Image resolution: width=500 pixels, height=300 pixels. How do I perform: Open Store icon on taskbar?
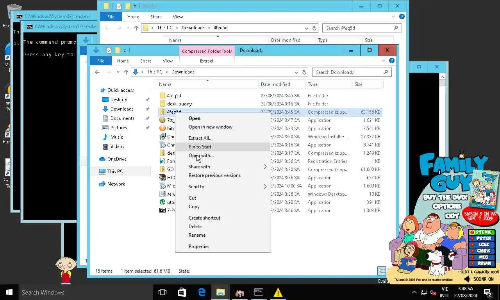pyautogui.click(x=182, y=292)
